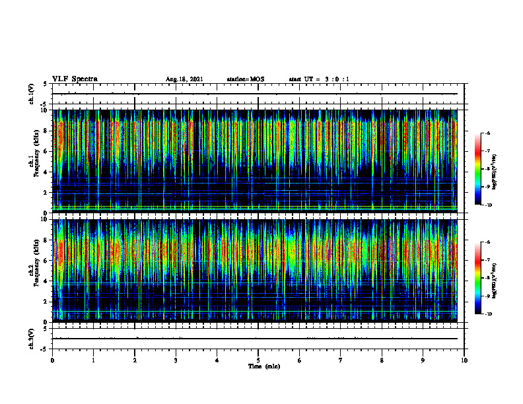
Task: Click the ch.2 spectrogram panel
Action: click(255, 271)
